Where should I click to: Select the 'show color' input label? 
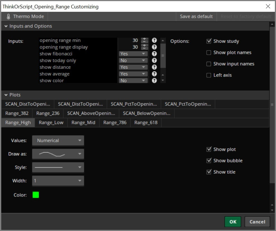coord(52,81)
